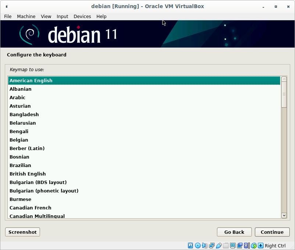Click the keymap list scroll-down arrow
The width and height of the screenshot is (295, 250).
pos(284,215)
